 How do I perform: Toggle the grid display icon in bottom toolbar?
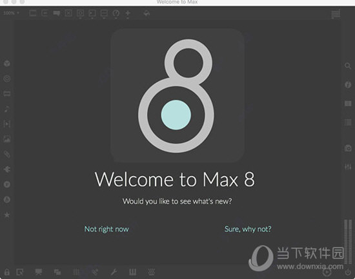tap(76, 272)
